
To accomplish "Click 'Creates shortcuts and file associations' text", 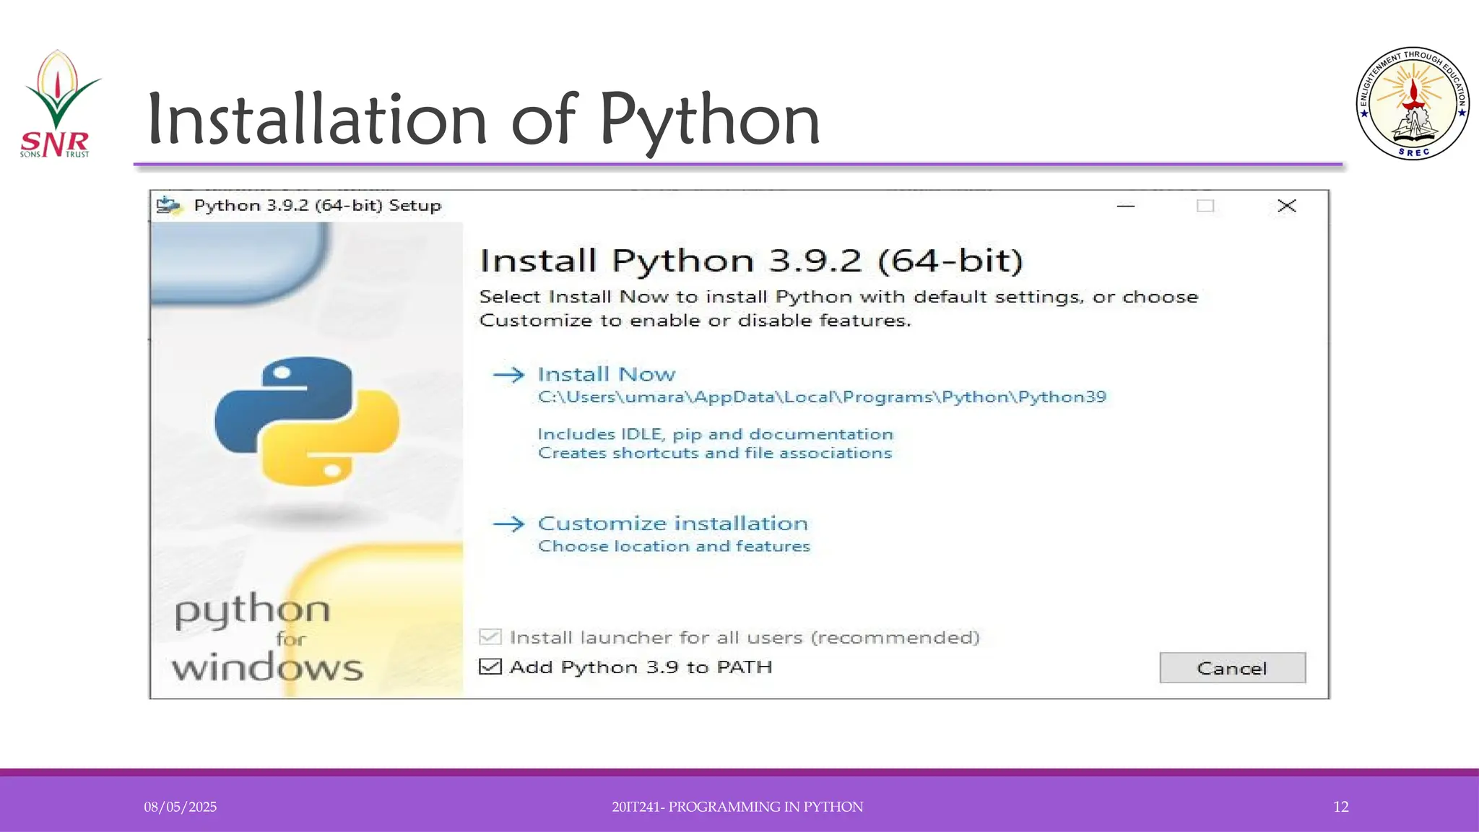I will pyautogui.click(x=715, y=453).
